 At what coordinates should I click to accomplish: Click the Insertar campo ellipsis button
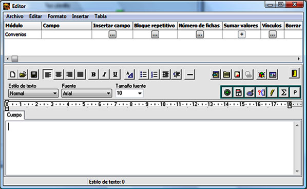tap(112, 34)
